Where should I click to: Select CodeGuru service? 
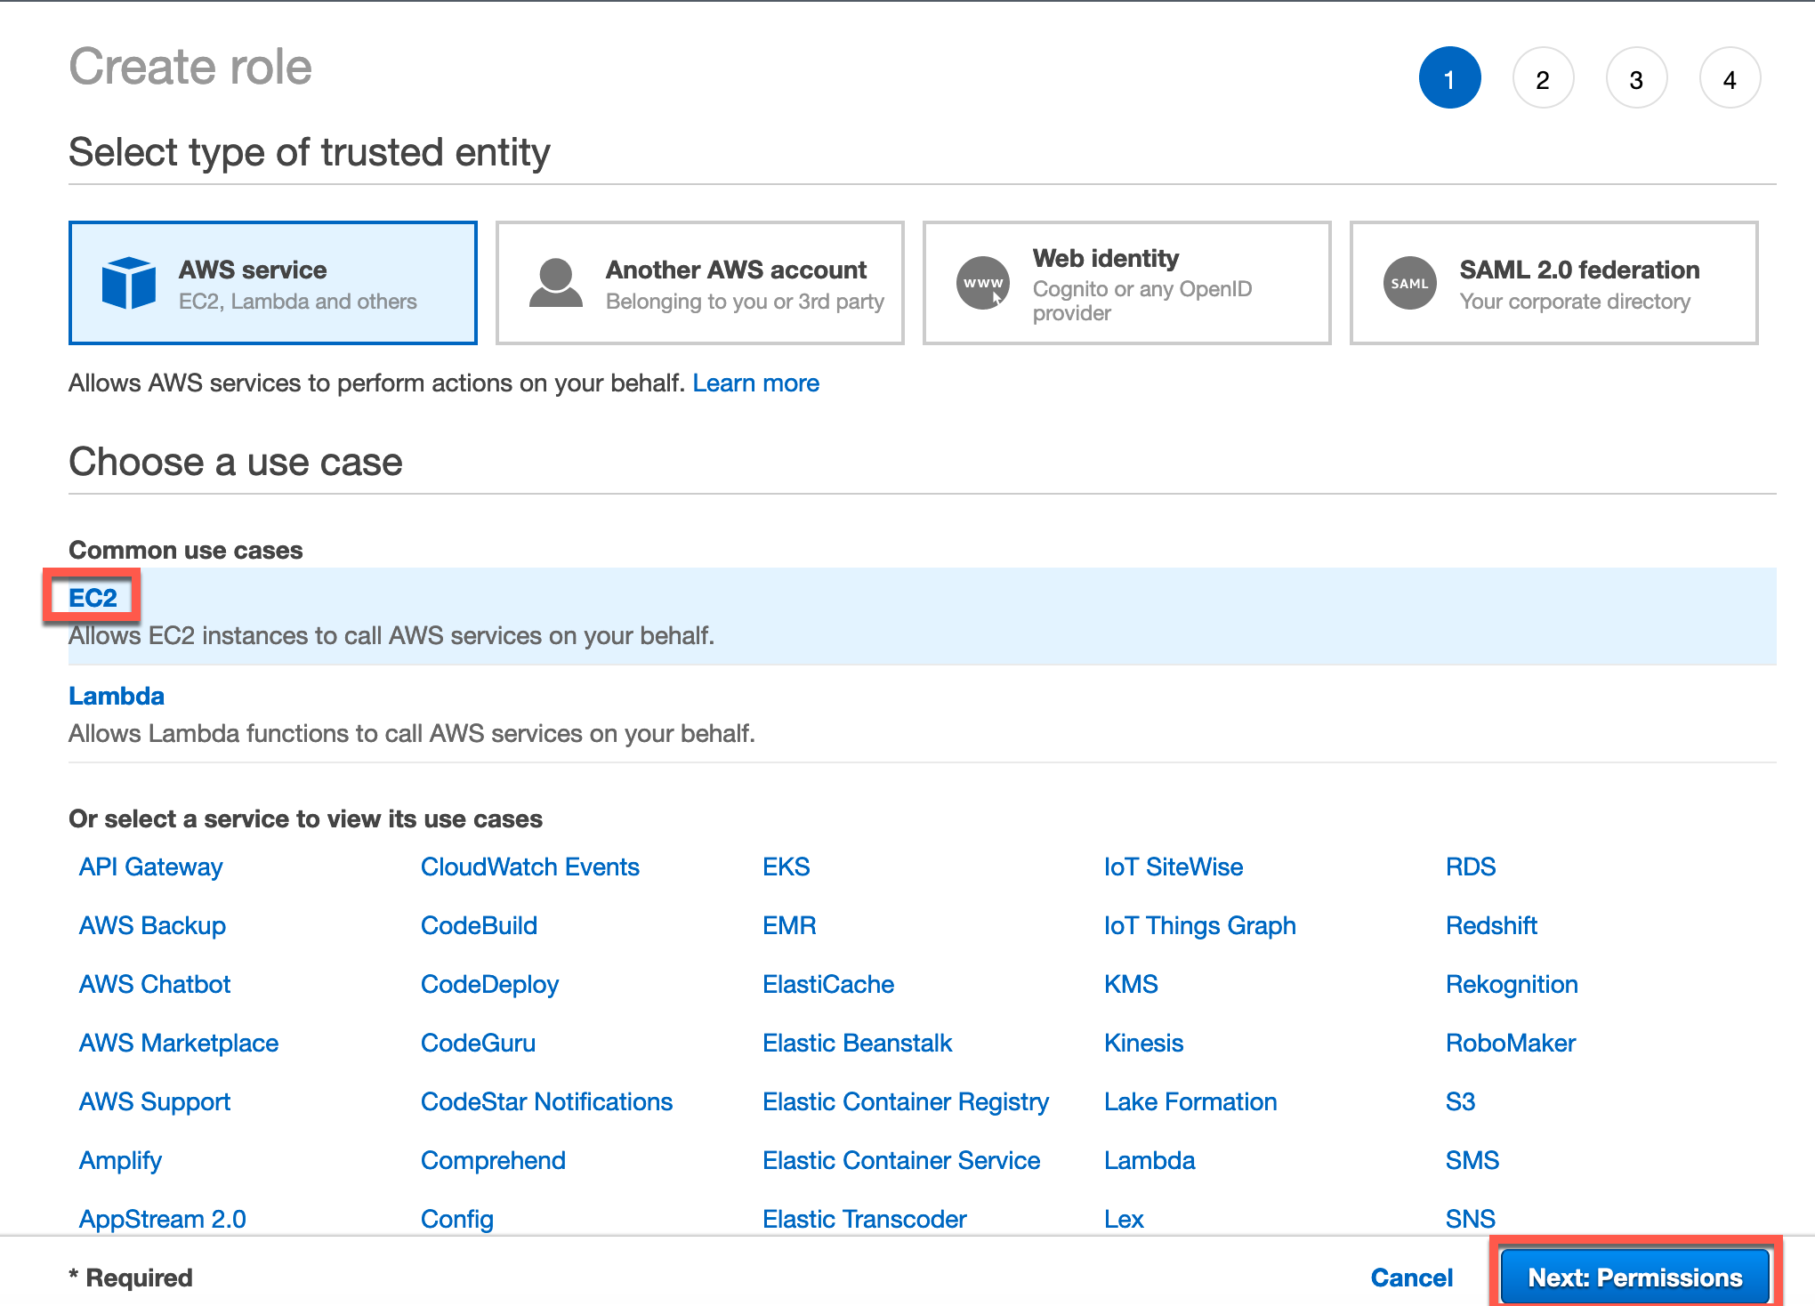(x=479, y=1043)
